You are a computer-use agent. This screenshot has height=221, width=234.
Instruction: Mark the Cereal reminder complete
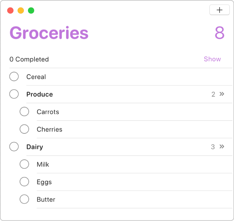14,76
